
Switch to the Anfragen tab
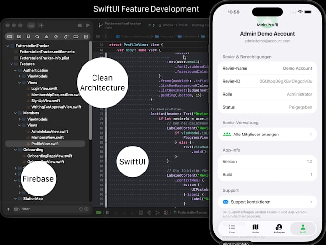(279, 229)
